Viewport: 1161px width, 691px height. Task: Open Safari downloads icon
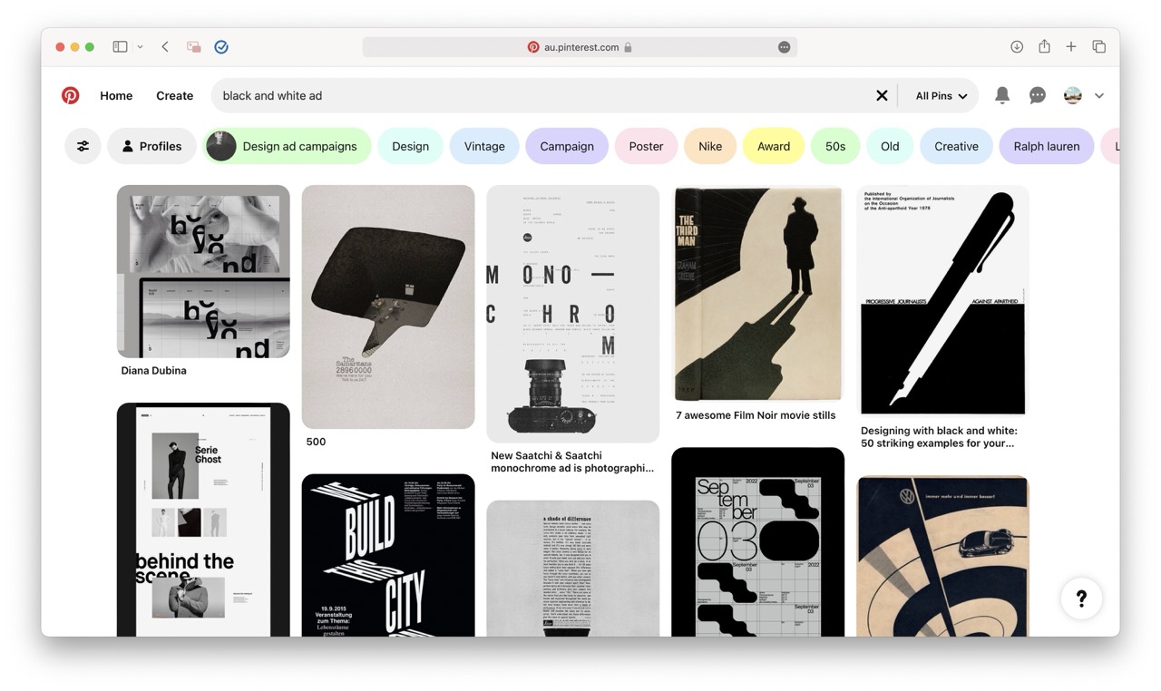1017,47
